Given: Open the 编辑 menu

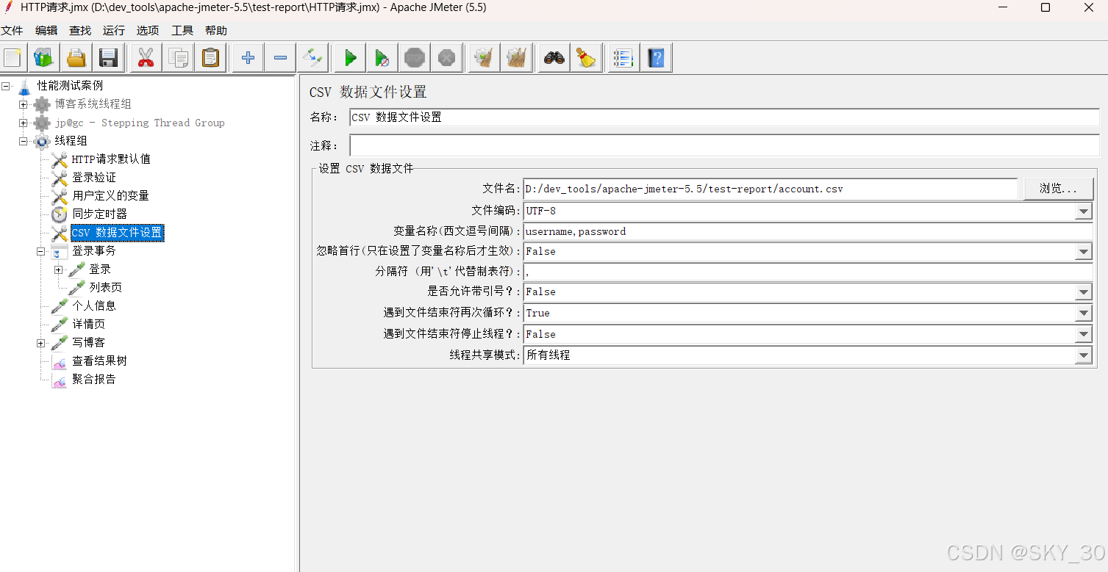Looking at the screenshot, I should 46,30.
